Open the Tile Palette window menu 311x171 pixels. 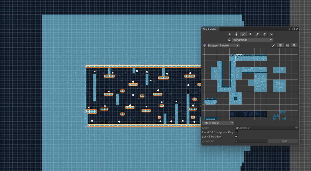coord(289,29)
